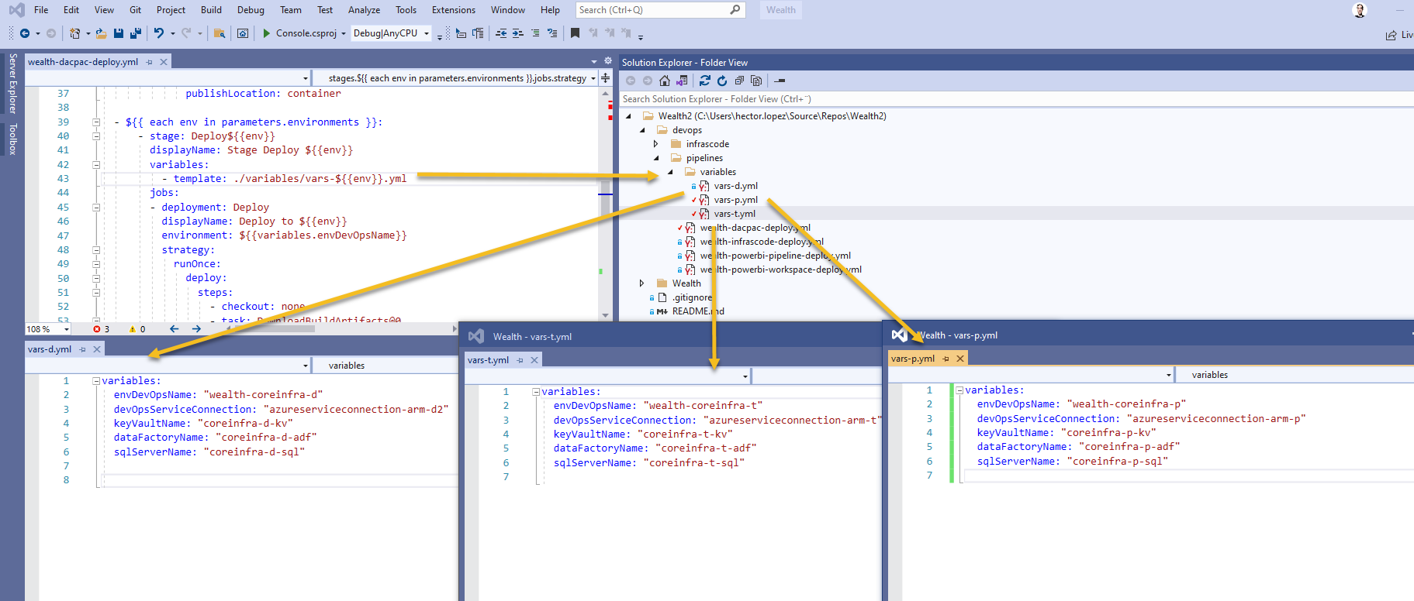
Task: Click the Undo icon in toolbar
Action: pos(159,33)
